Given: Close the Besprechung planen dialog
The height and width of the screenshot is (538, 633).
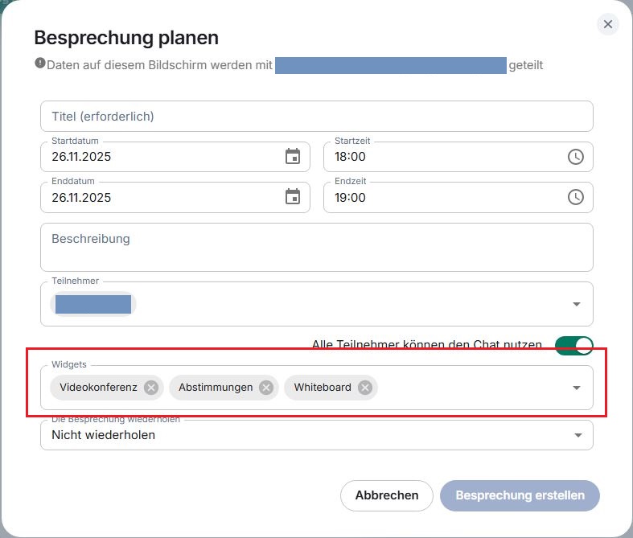Looking at the screenshot, I should click(x=608, y=24).
